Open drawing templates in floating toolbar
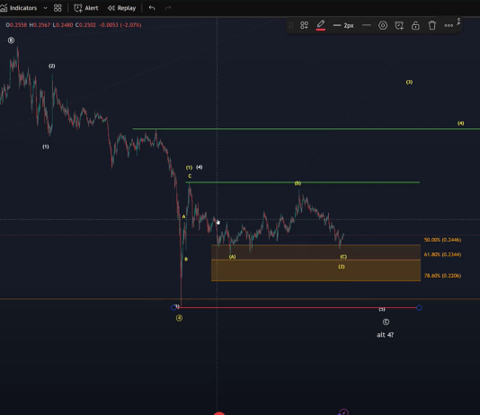Image resolution: width=480 pixels, height=415 pixels. coord(304,25)
